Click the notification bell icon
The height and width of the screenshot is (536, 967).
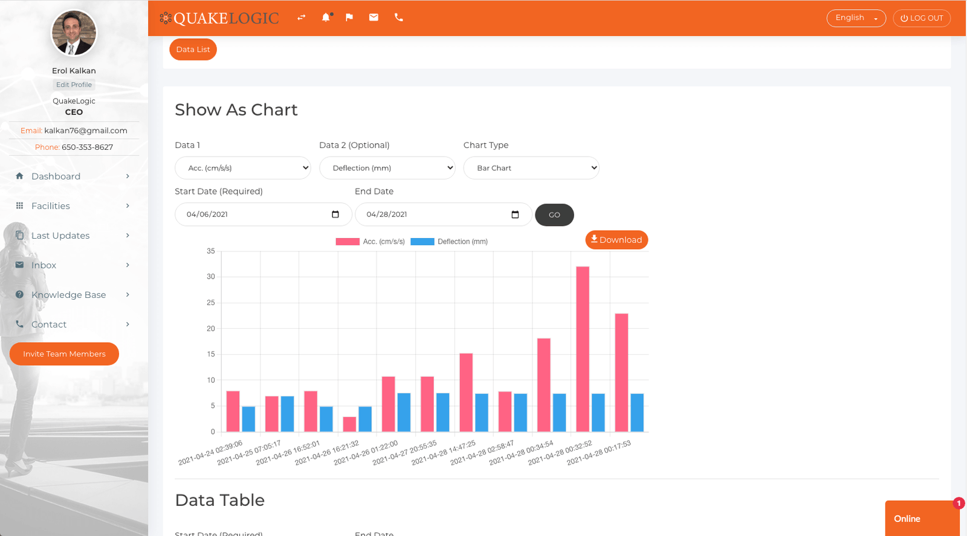[326, 18]
